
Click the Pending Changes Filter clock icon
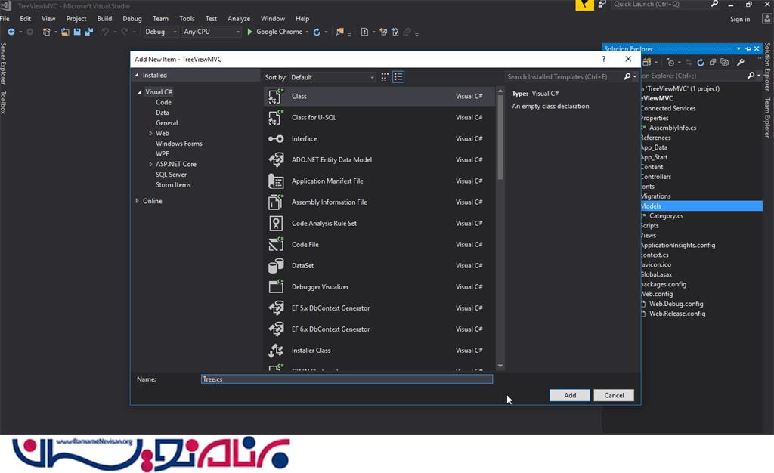670,63
